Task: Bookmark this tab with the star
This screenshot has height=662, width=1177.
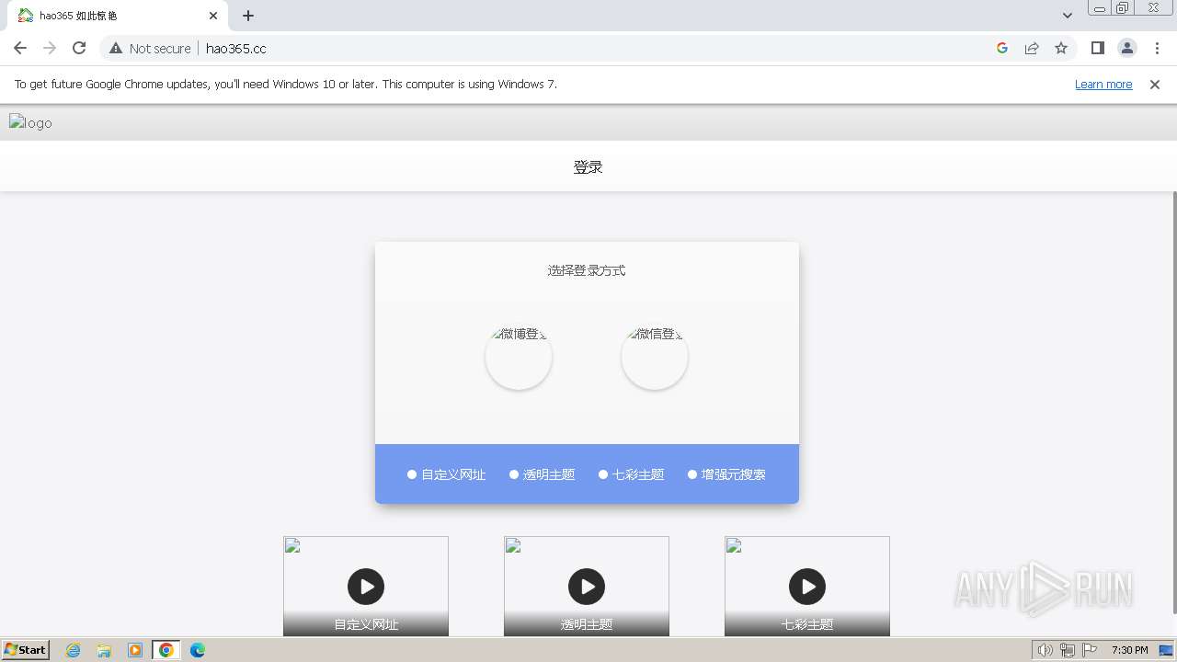Action: [1061, 48]
